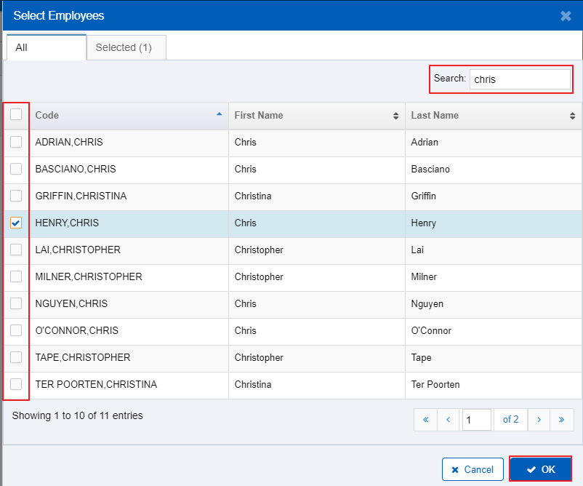Screen dimensions: 583x486
Task: Enable the NGUYEN,CHRIS checkbox
Action: pyautogui.click(x=16, y=303)
